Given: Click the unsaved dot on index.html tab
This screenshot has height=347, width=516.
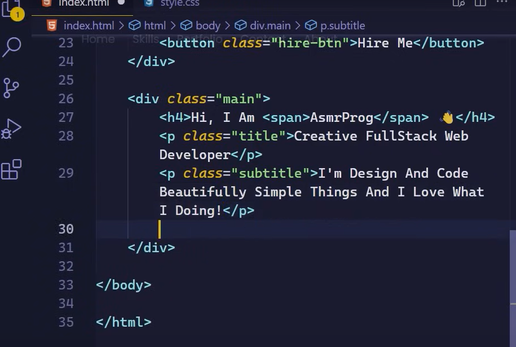Looking at the screenshot, I should pos(121,3).
